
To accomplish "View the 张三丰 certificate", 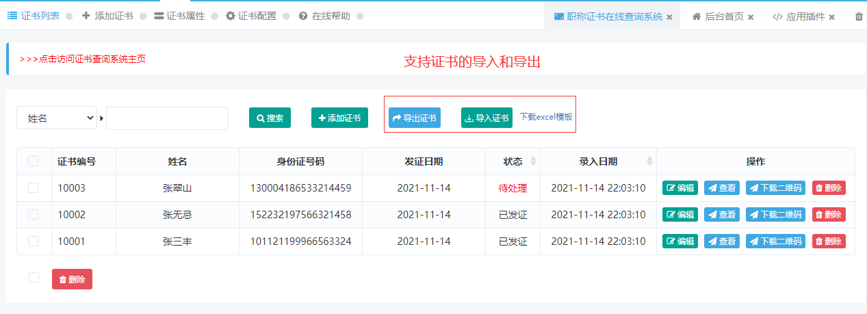I will (x=721, y=241).
